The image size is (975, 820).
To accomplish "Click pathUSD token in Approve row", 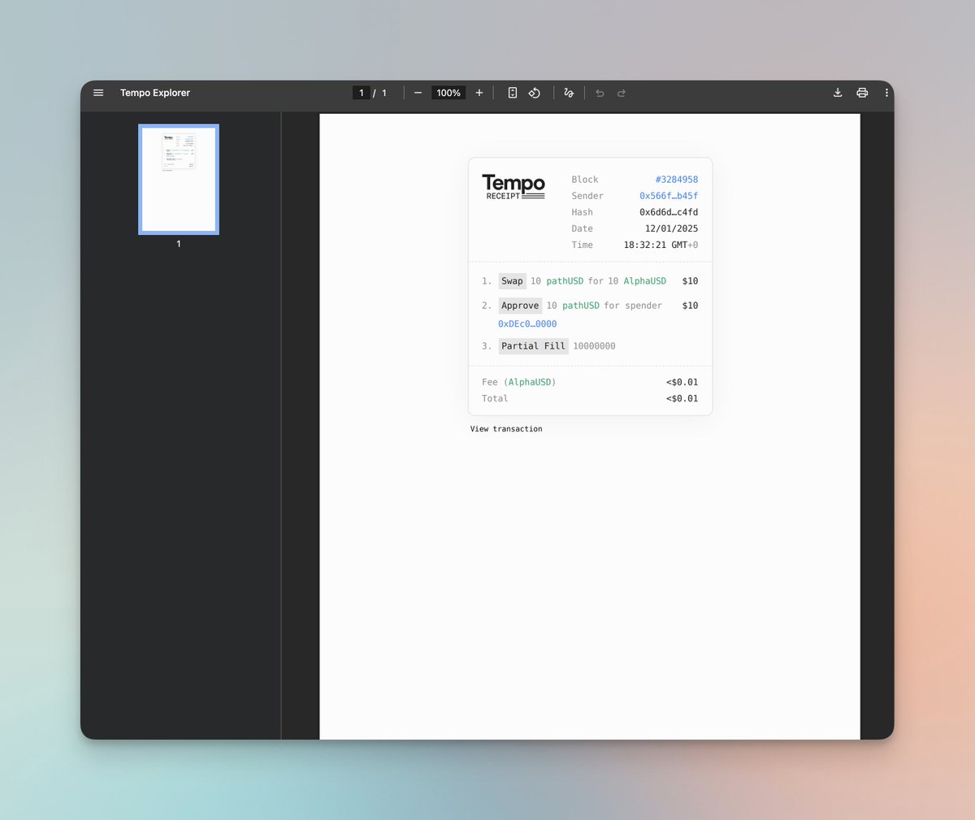I will coord(581,306).
